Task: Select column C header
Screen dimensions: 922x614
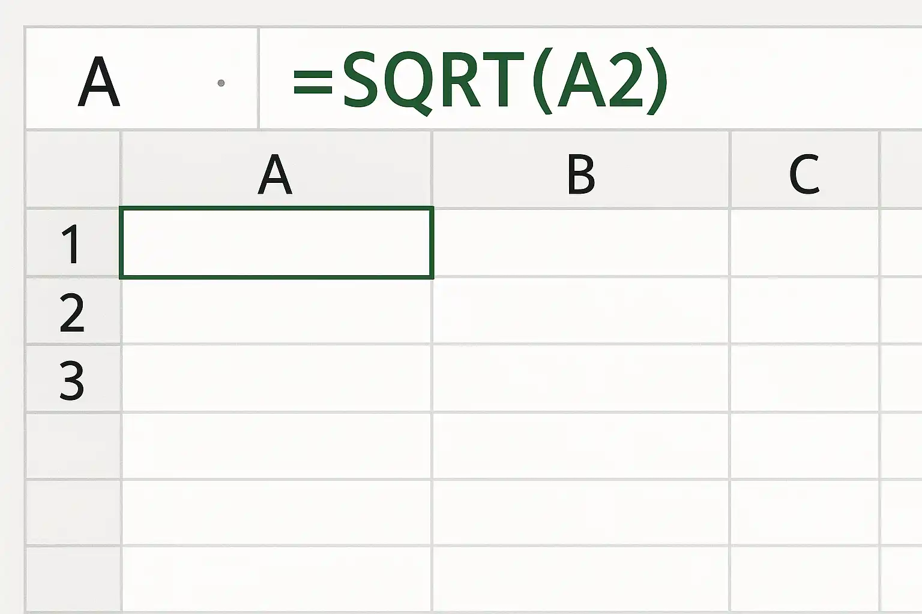Action: tap(804, 170)
